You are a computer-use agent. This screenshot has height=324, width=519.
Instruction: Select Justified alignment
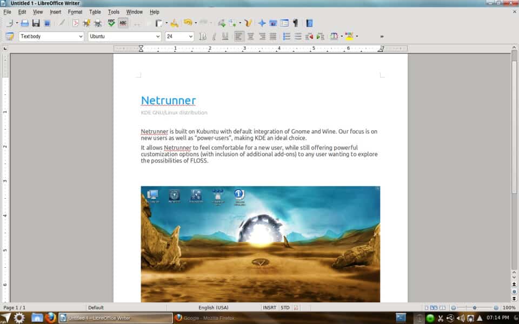pyautogui.click(x=272, y=36)
